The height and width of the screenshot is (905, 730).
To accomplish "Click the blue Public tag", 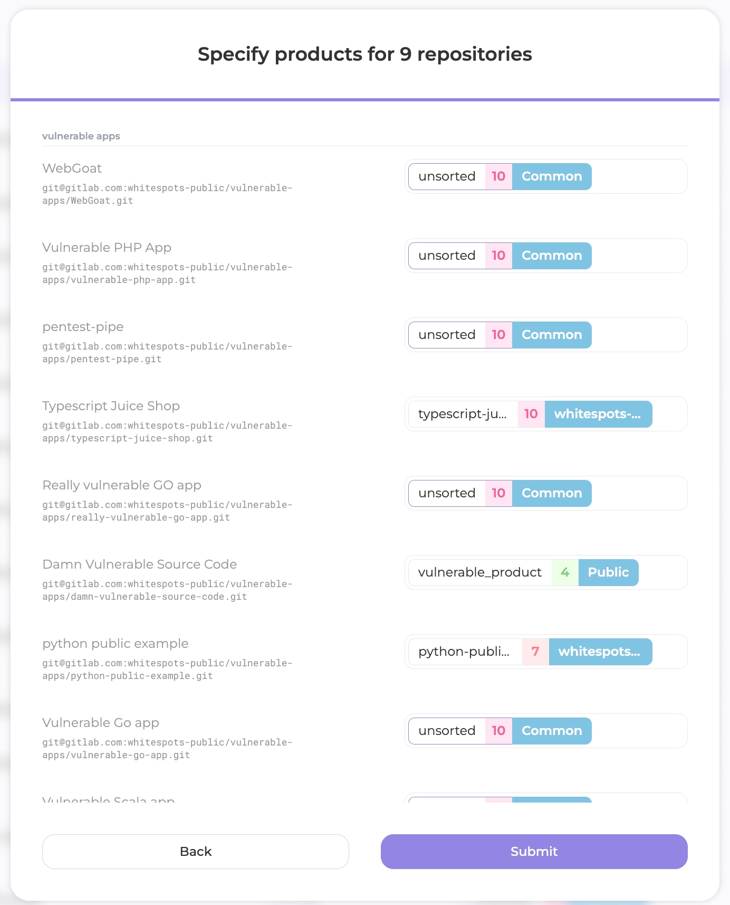I will [608, 572].
